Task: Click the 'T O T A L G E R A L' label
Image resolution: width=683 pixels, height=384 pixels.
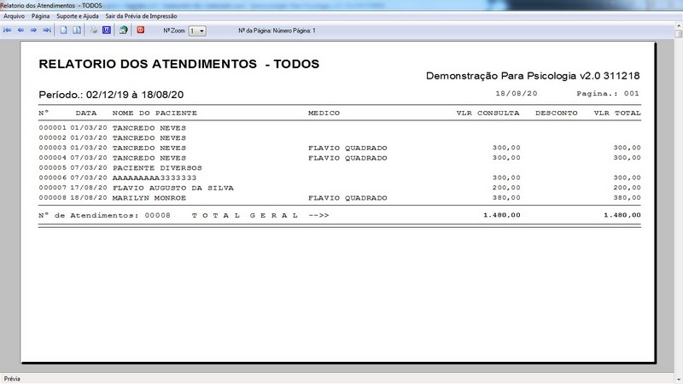Action: click(245, 216)
